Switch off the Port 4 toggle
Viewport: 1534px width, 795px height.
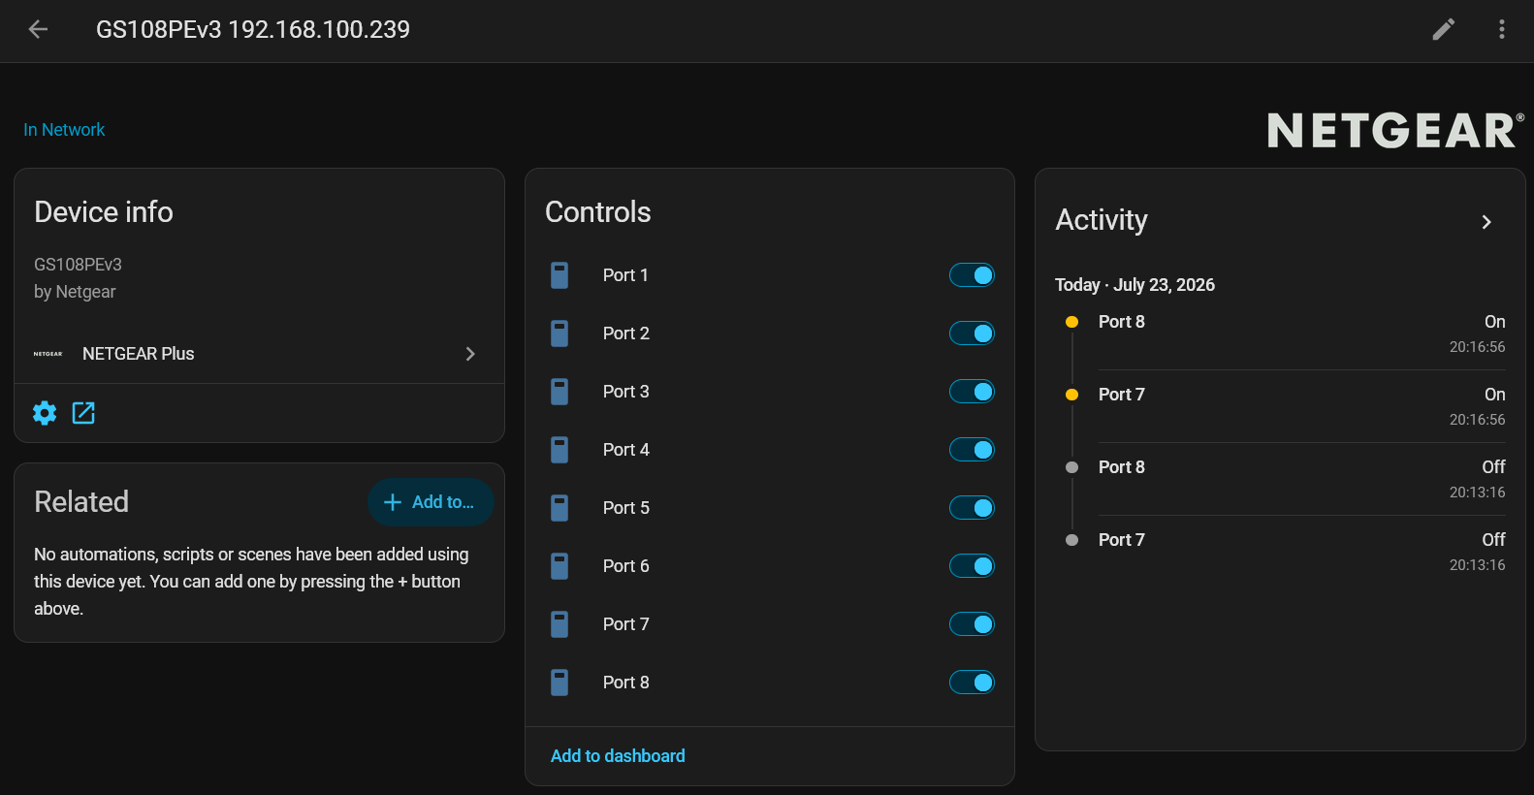[972, 450]
